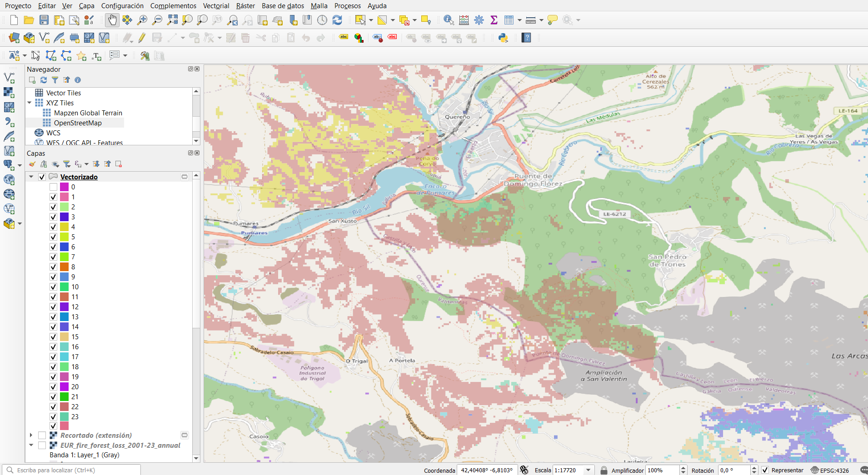Toggle visibility of Recortado (extensión) layer

42,435
